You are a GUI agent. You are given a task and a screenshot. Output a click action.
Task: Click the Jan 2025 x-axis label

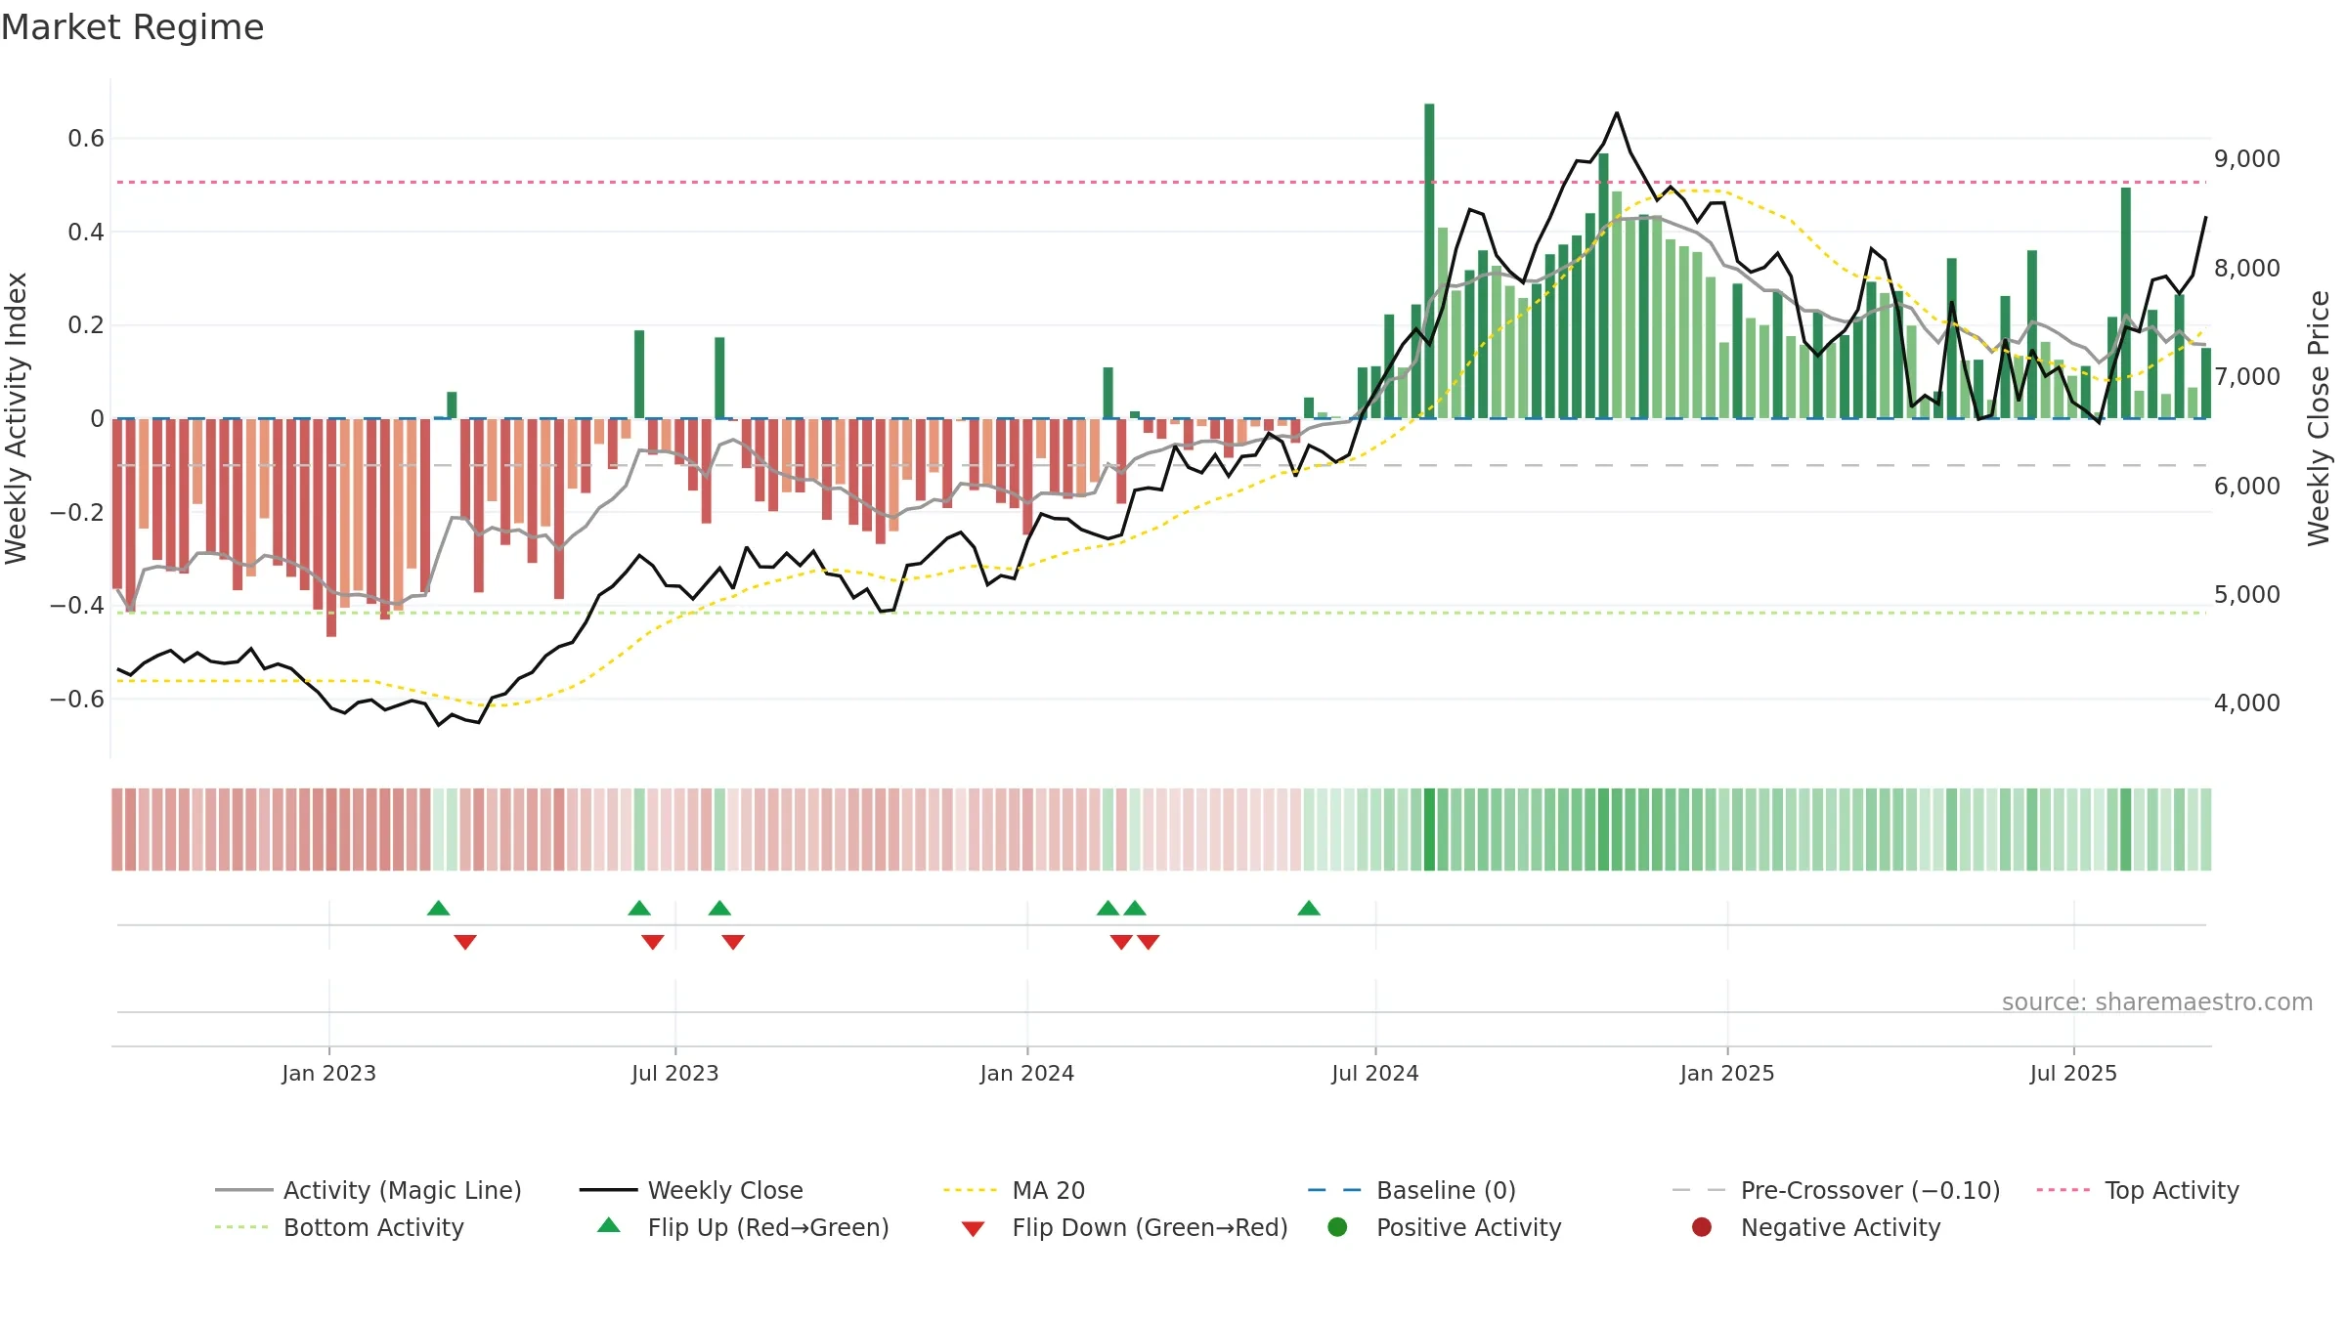click(1727, 1073)
